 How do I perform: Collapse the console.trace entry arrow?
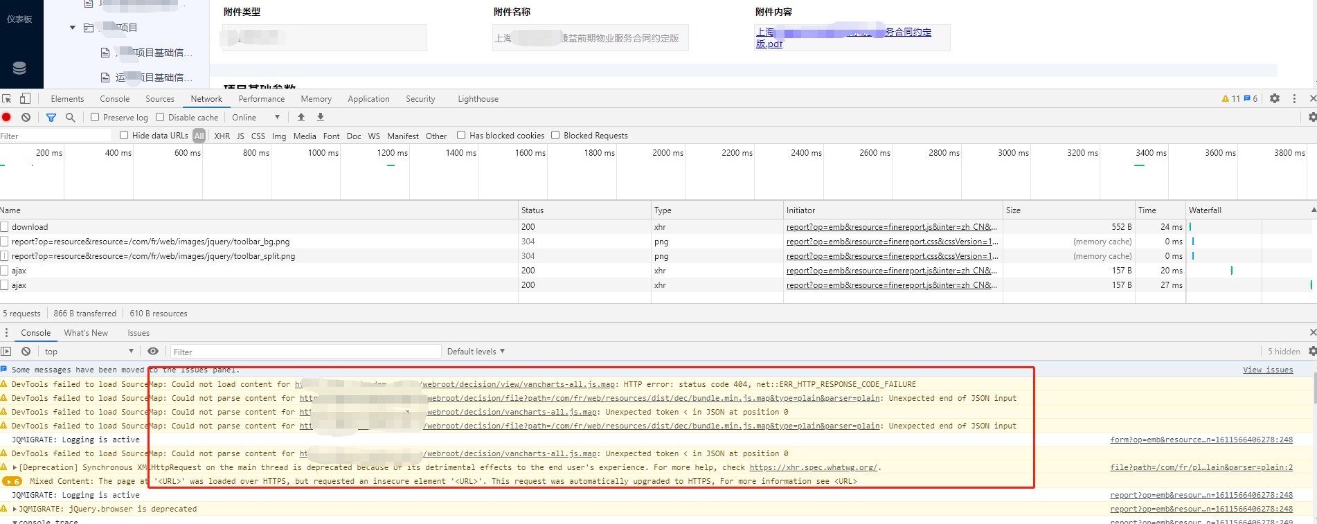15,521
